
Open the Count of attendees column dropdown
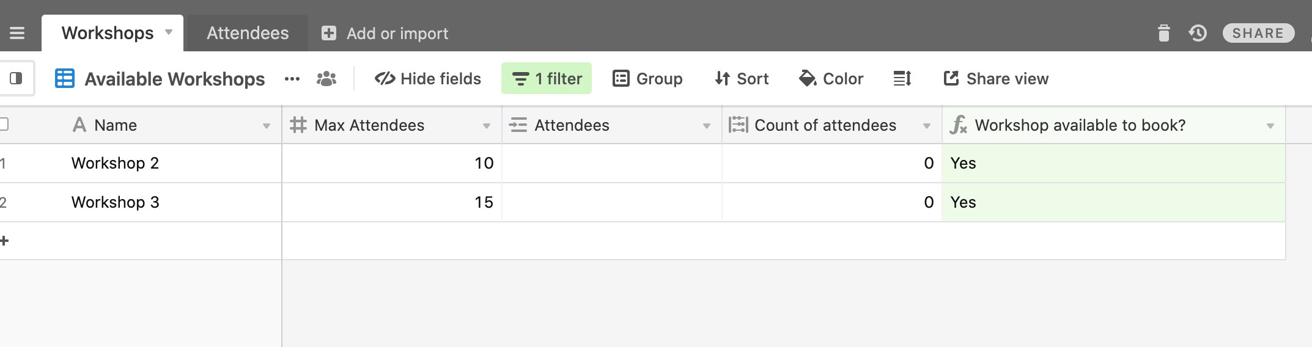pos(927,126)
